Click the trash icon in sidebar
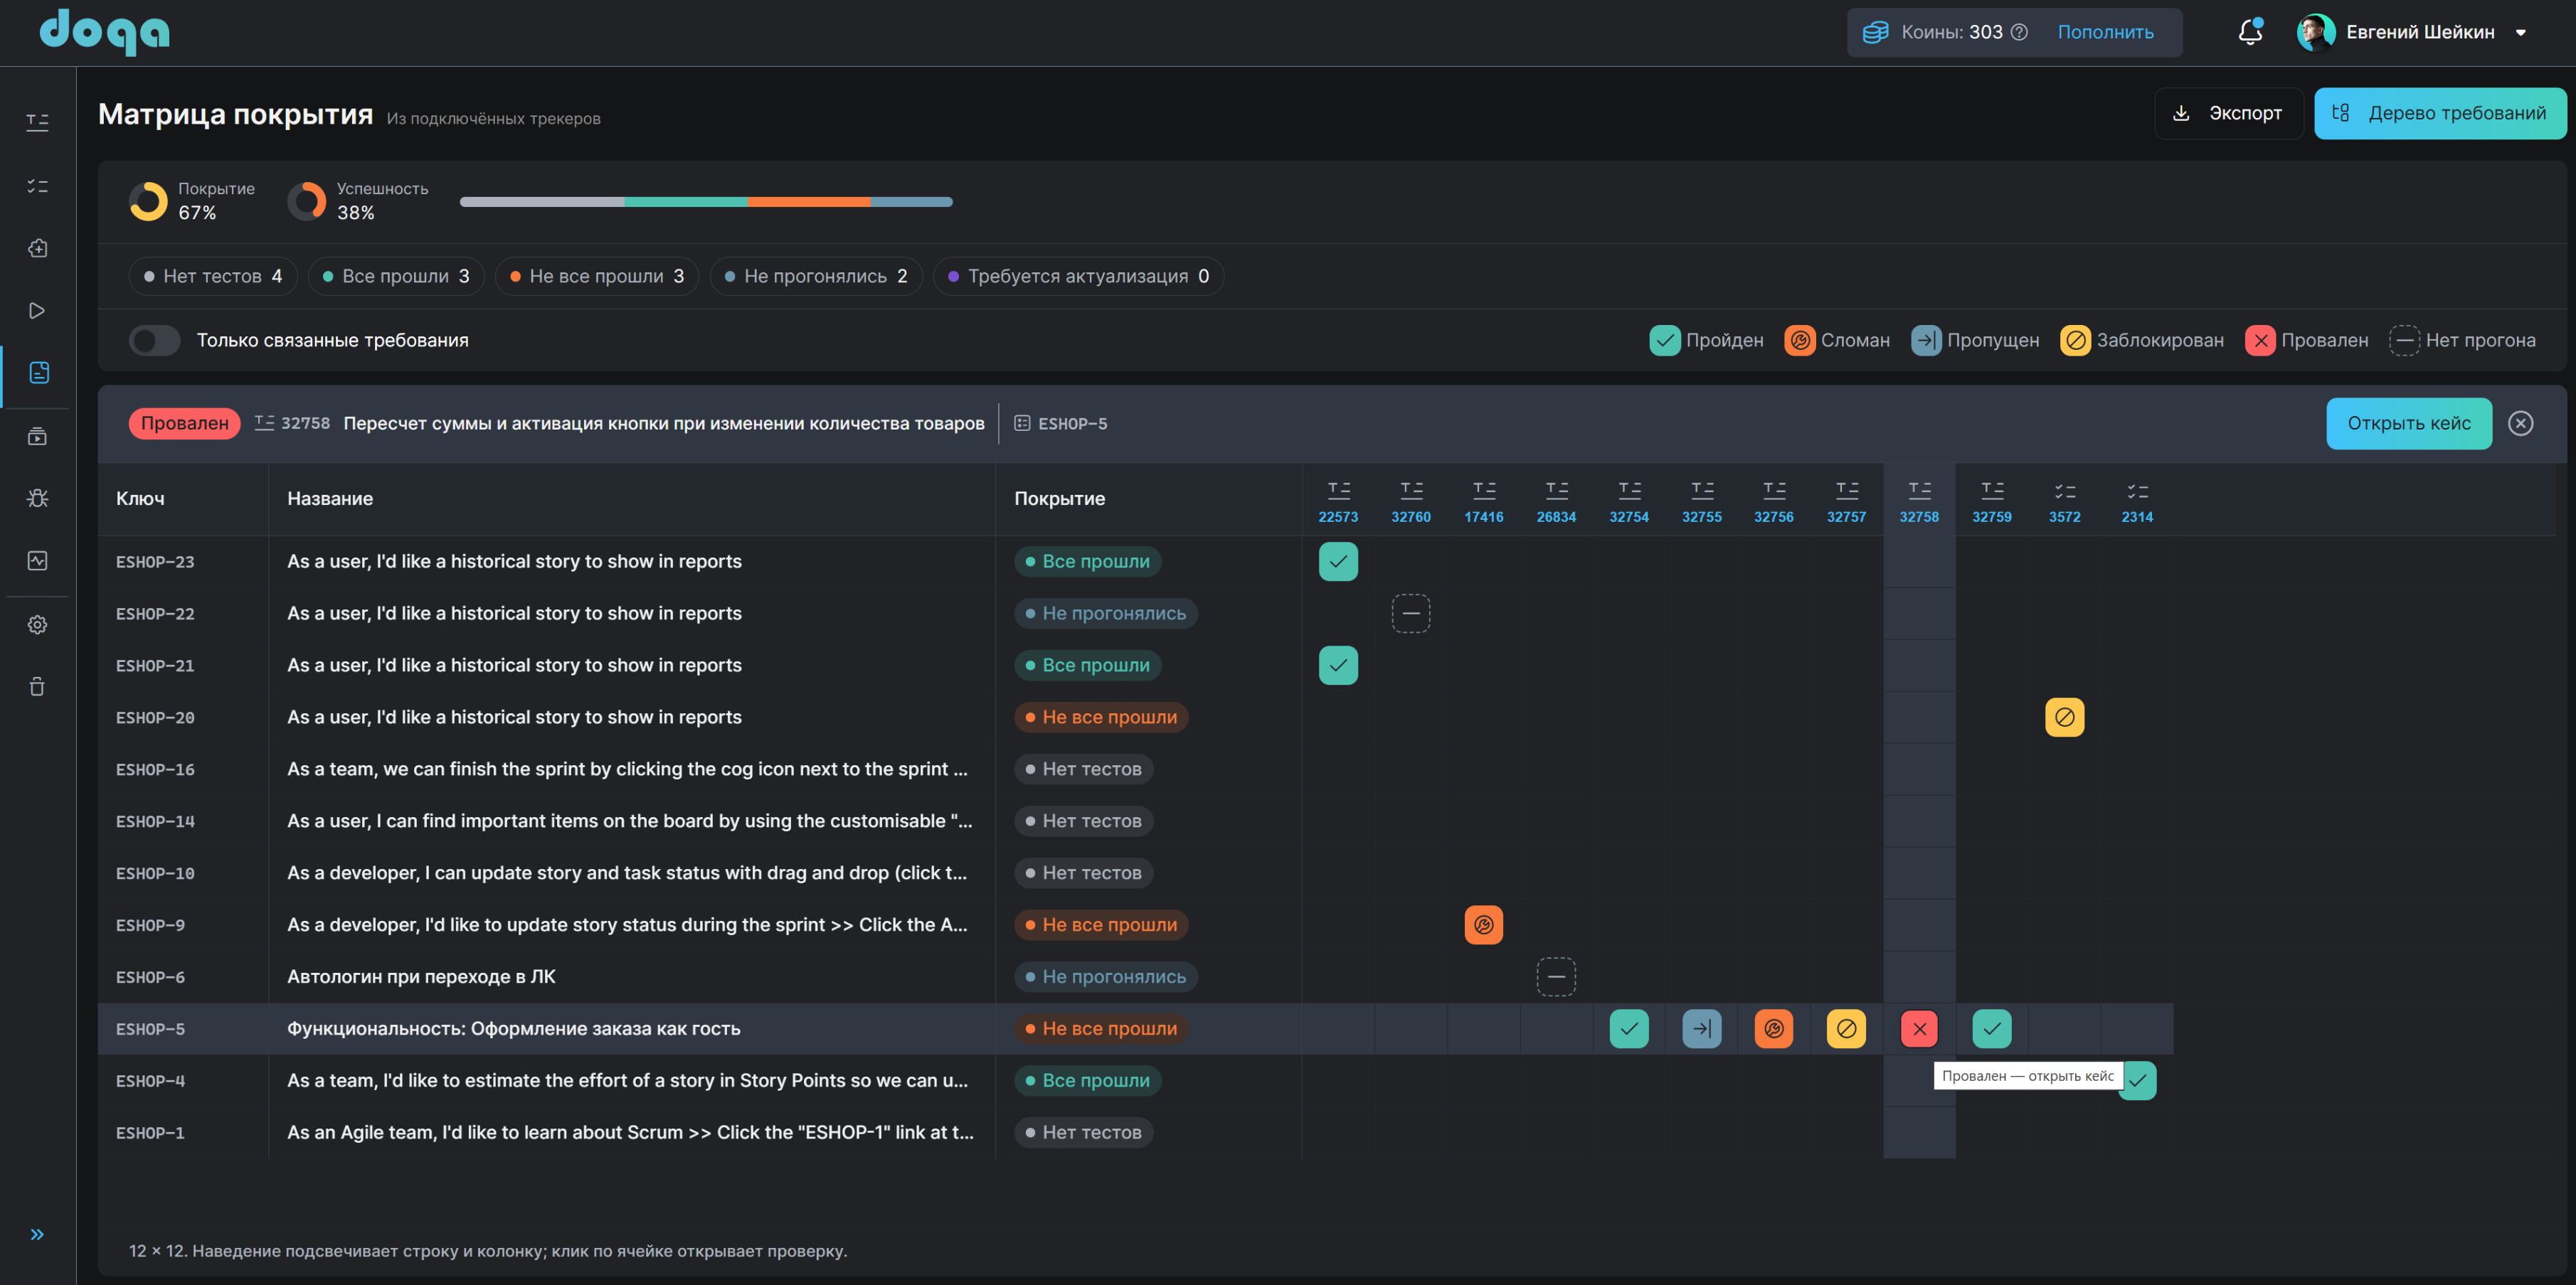The height and width of the screenshot is (1285, 2576). (x=37, y=686)
